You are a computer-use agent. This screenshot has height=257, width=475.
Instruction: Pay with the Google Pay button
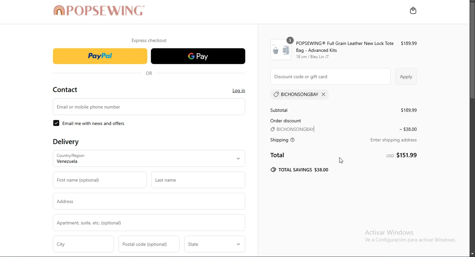pos(198,56)
